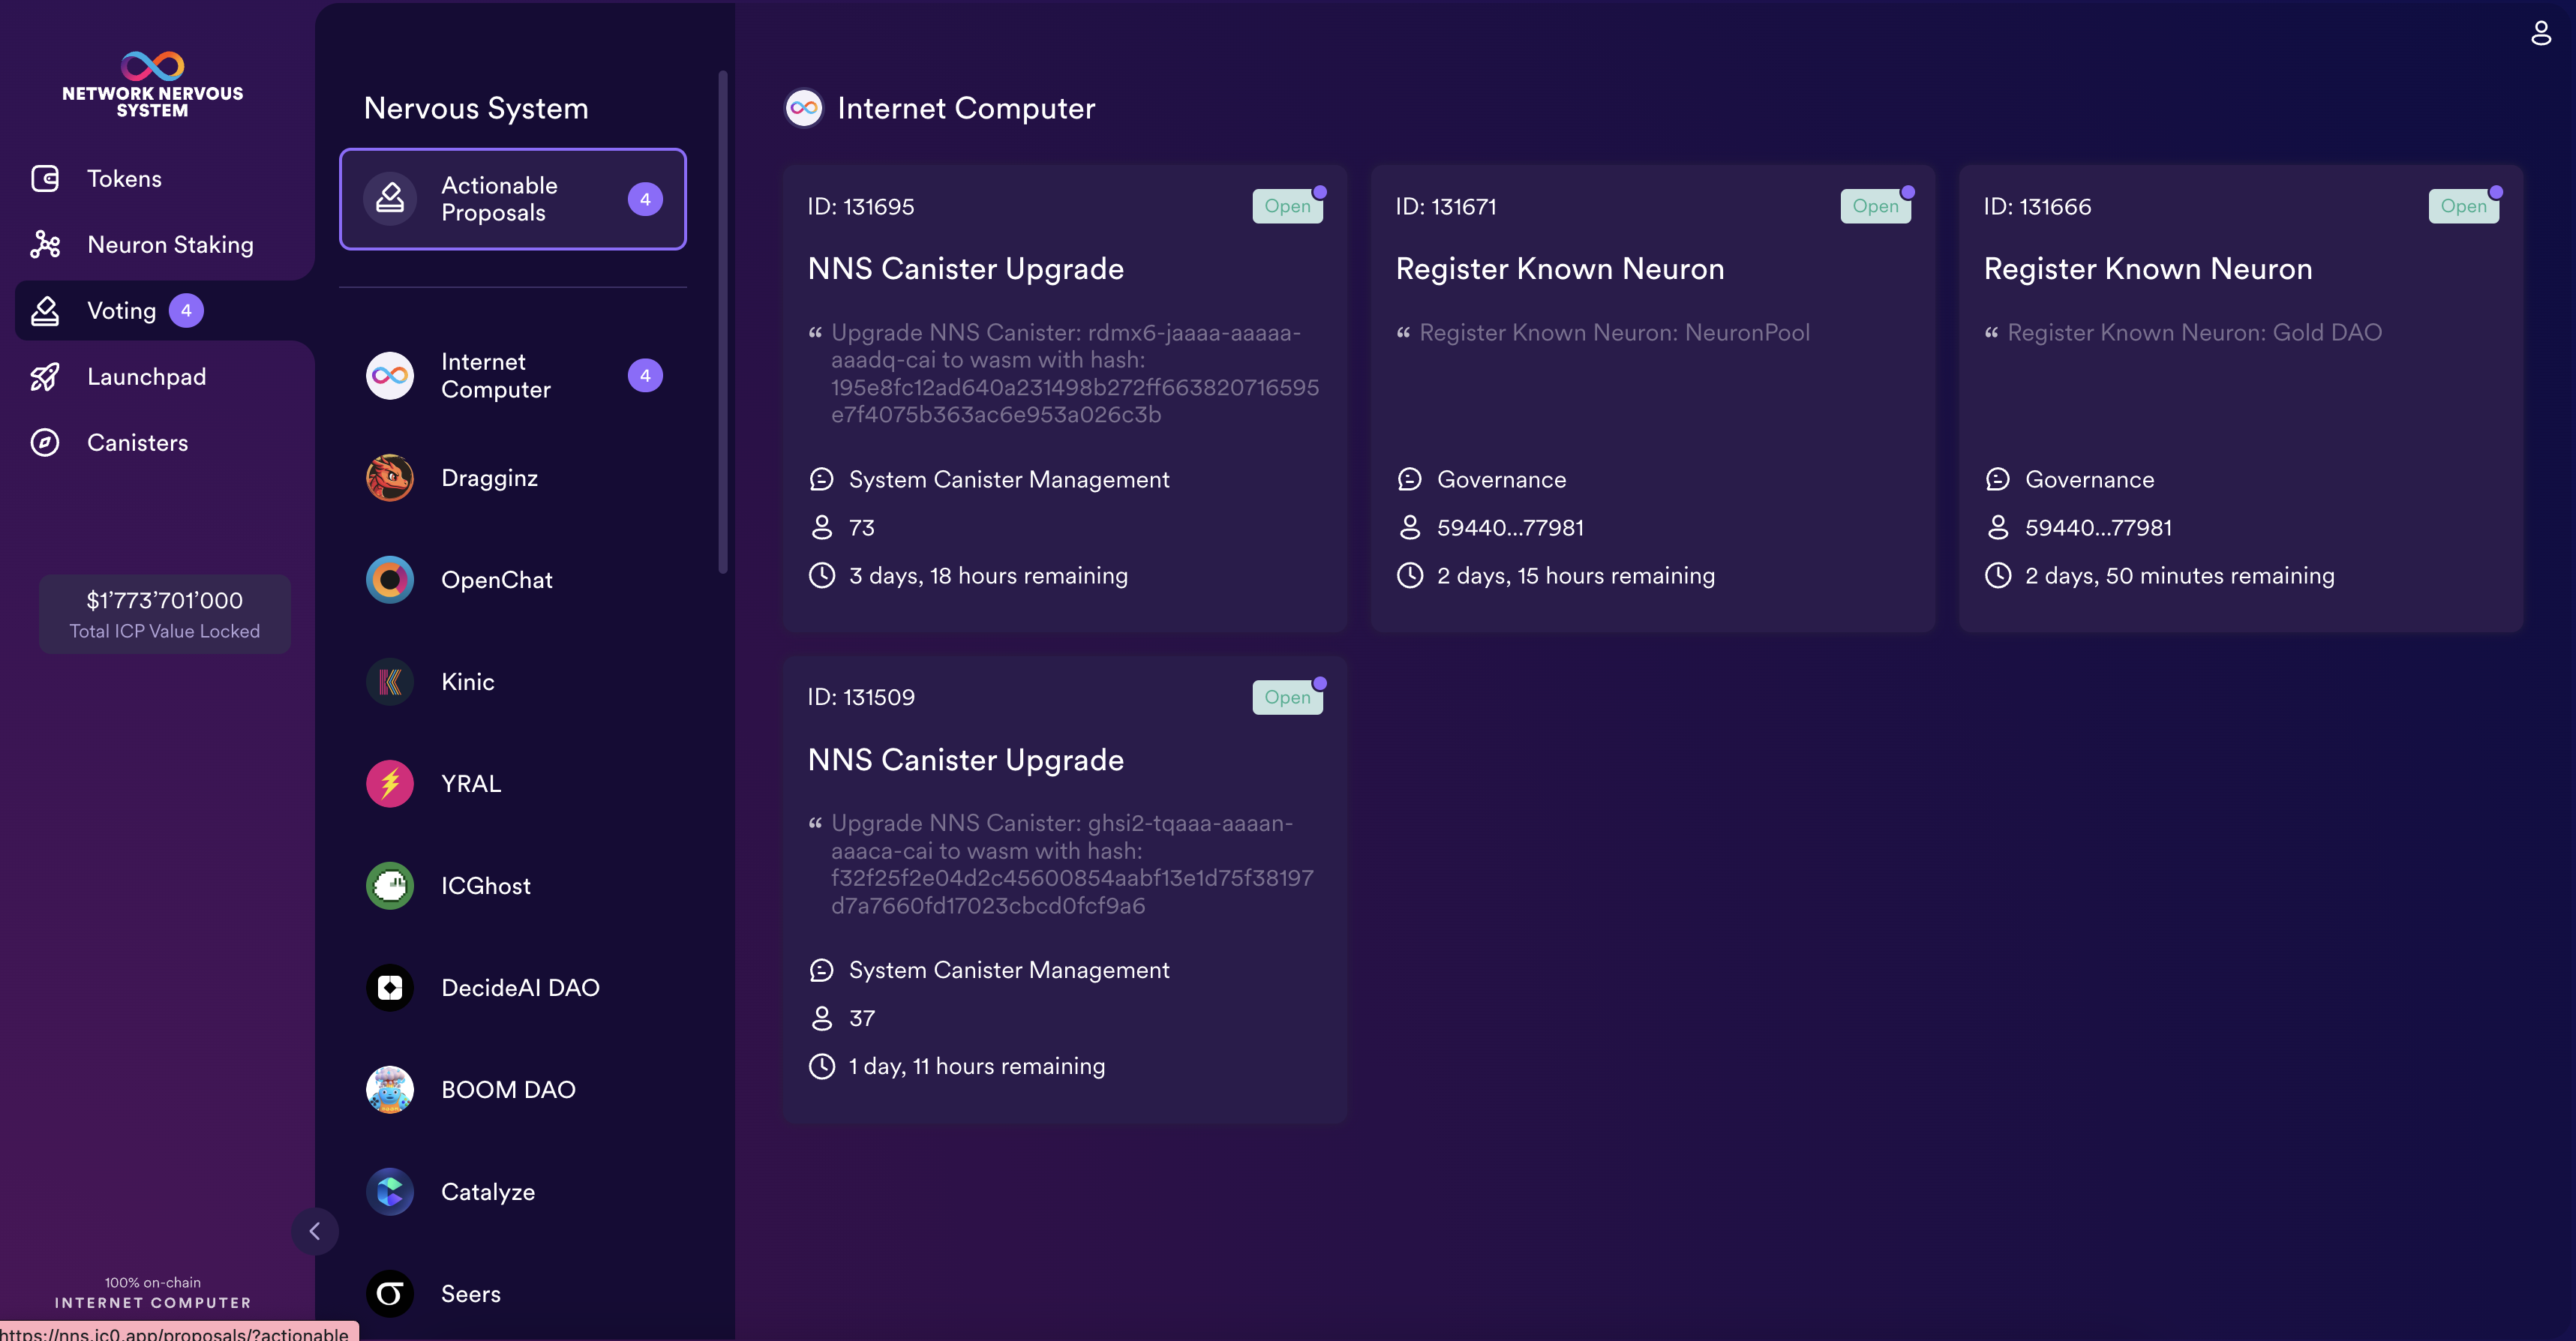The image size is (2576, 1341).
Task: Toggle proposal ID 131695 Open status
Action: click(x=1286, y=205)
